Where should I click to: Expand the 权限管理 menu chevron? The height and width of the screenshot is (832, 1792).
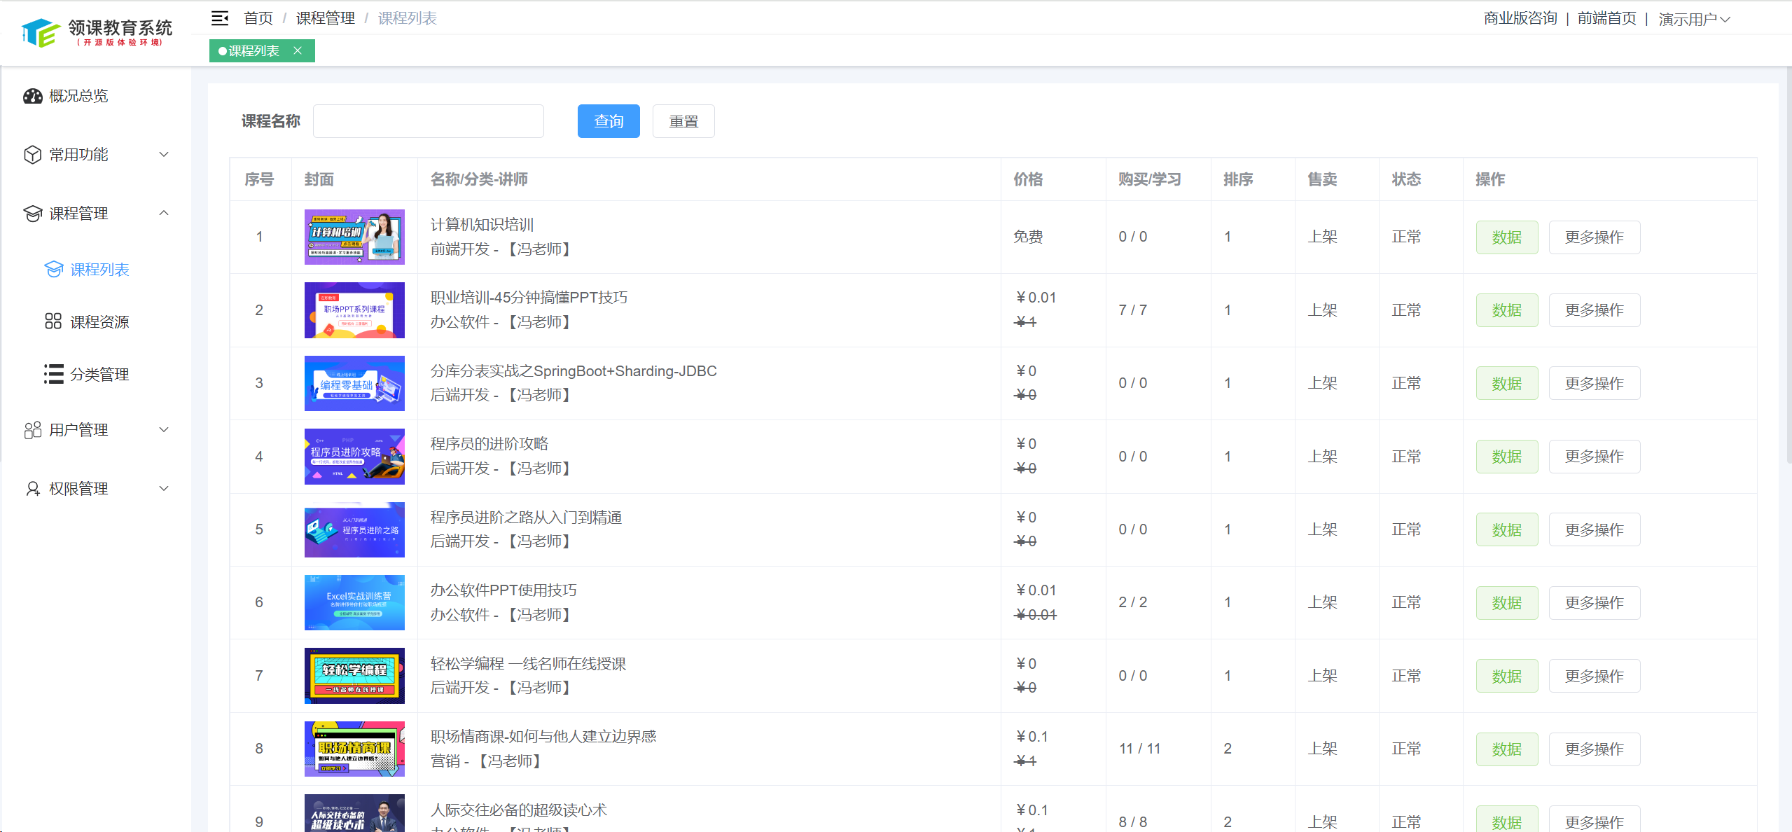click(164, 489)
